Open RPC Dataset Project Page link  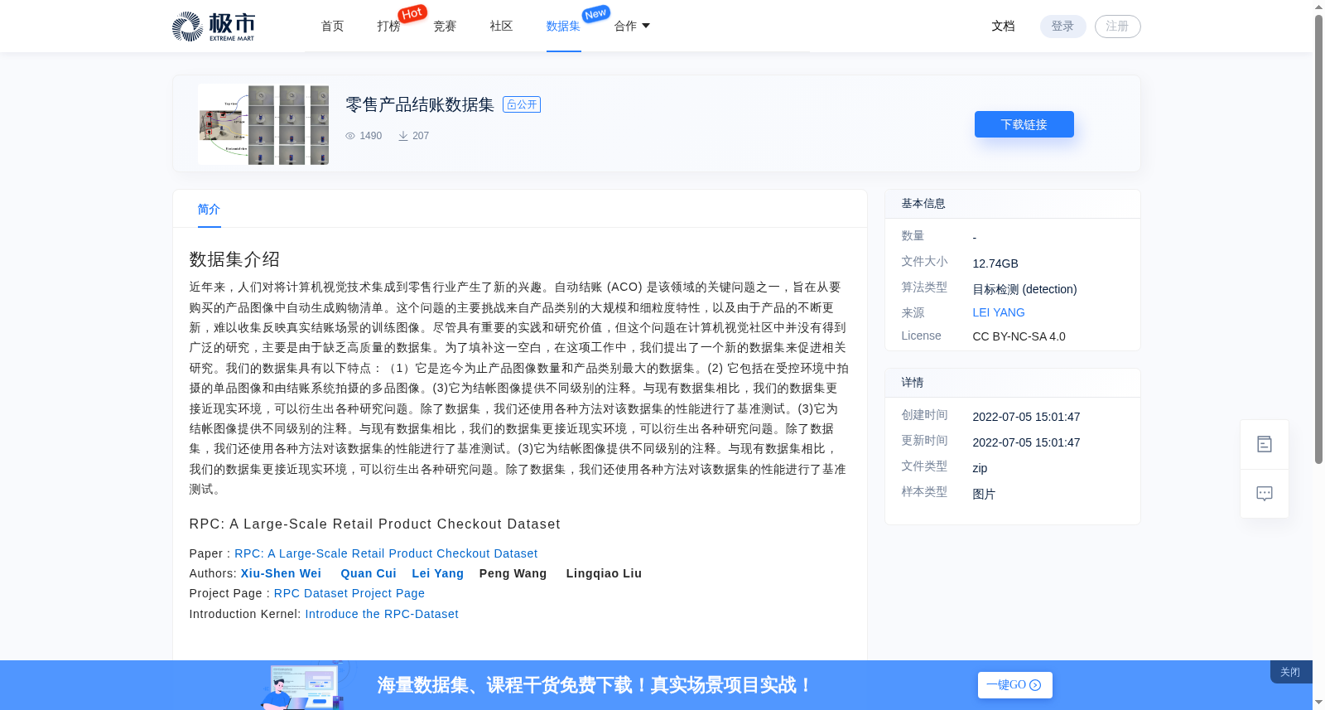coord(349,593)
